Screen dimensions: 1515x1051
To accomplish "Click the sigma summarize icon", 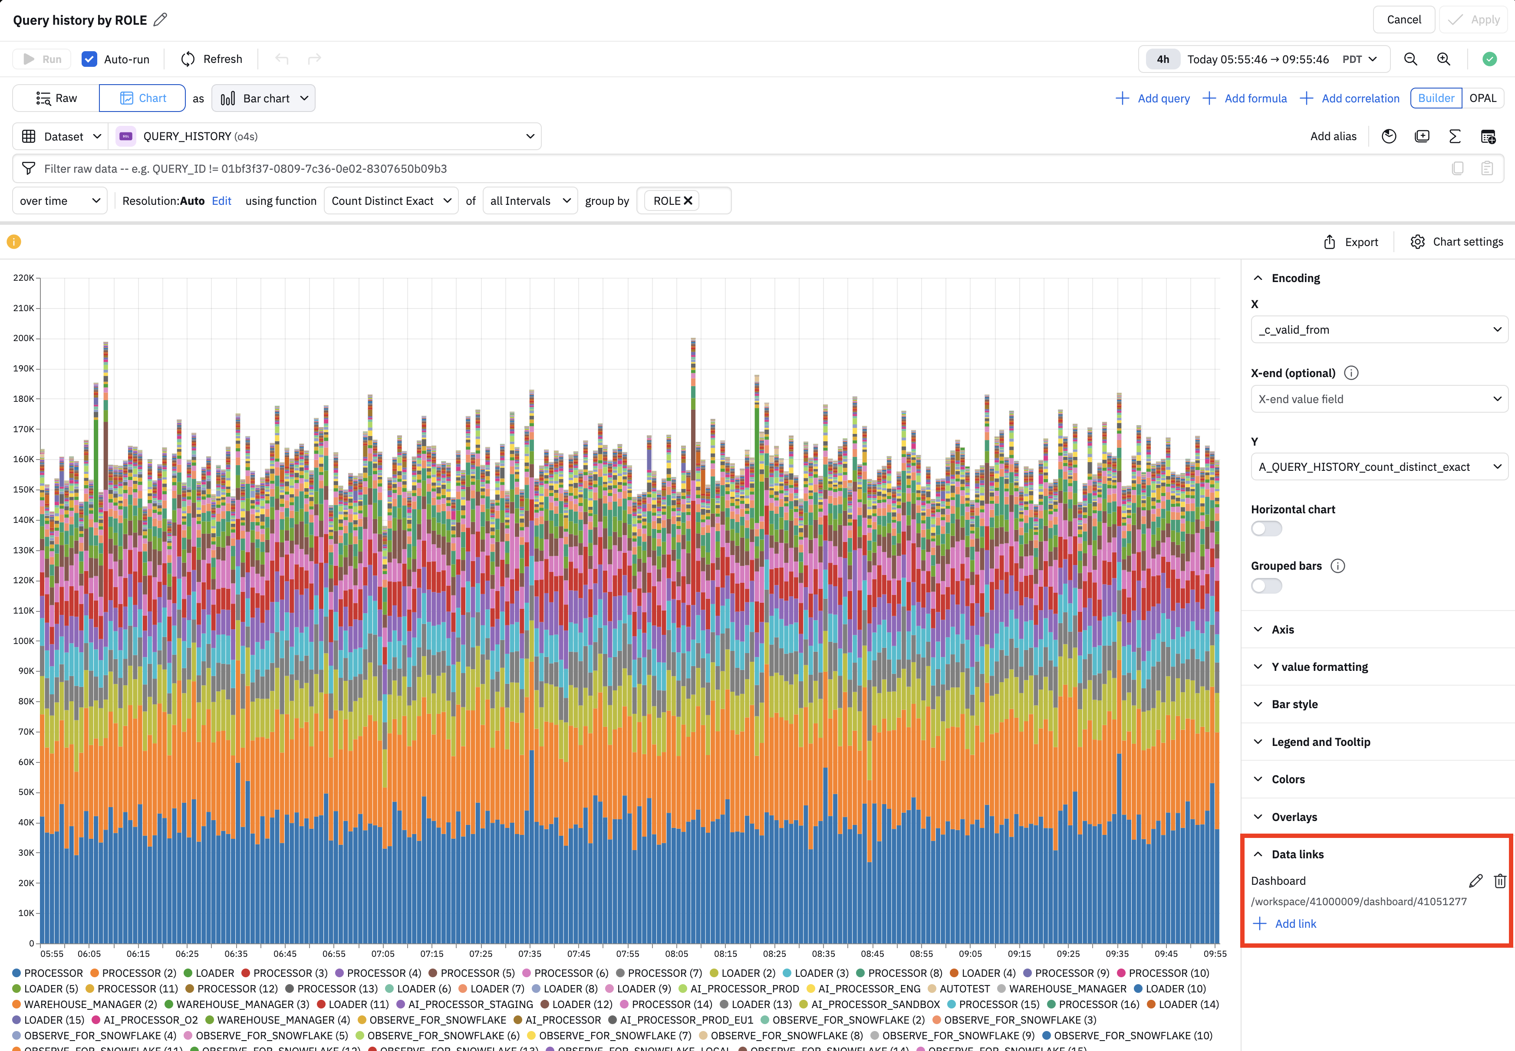I will point(1454,136).
